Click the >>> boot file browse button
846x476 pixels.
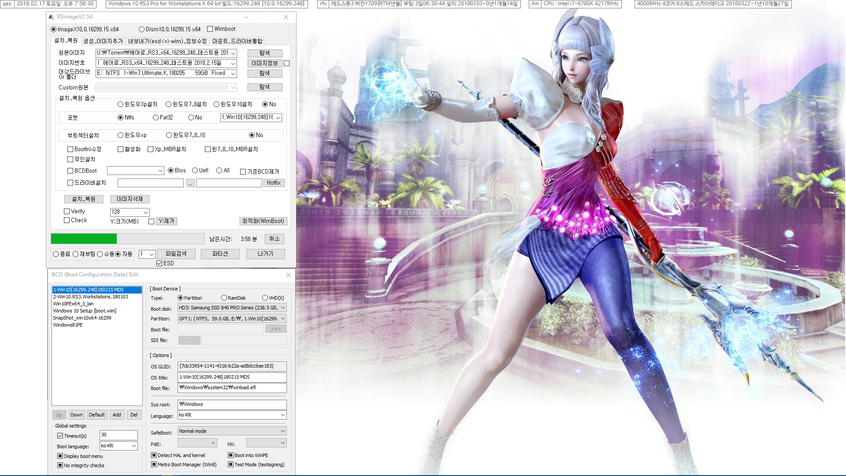pyautogui.click(x=276, y=329)
